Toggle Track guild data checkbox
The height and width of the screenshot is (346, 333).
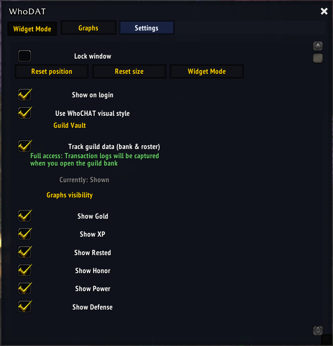click(24, 146)
